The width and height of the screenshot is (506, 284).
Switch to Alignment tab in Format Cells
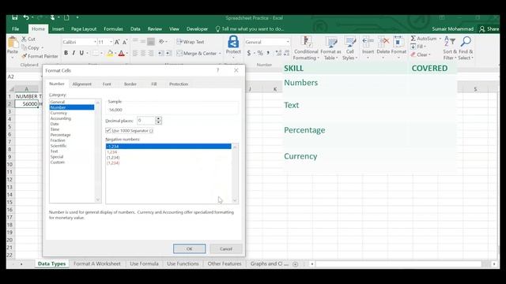[x=82, y=84]
